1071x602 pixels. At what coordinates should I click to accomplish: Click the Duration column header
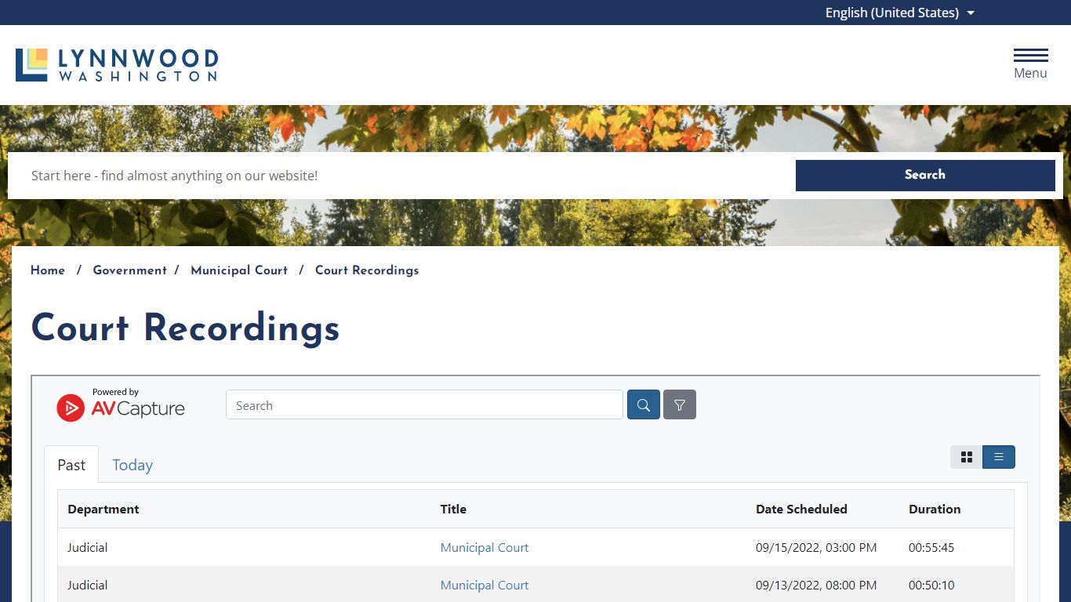tap(935, 509)
